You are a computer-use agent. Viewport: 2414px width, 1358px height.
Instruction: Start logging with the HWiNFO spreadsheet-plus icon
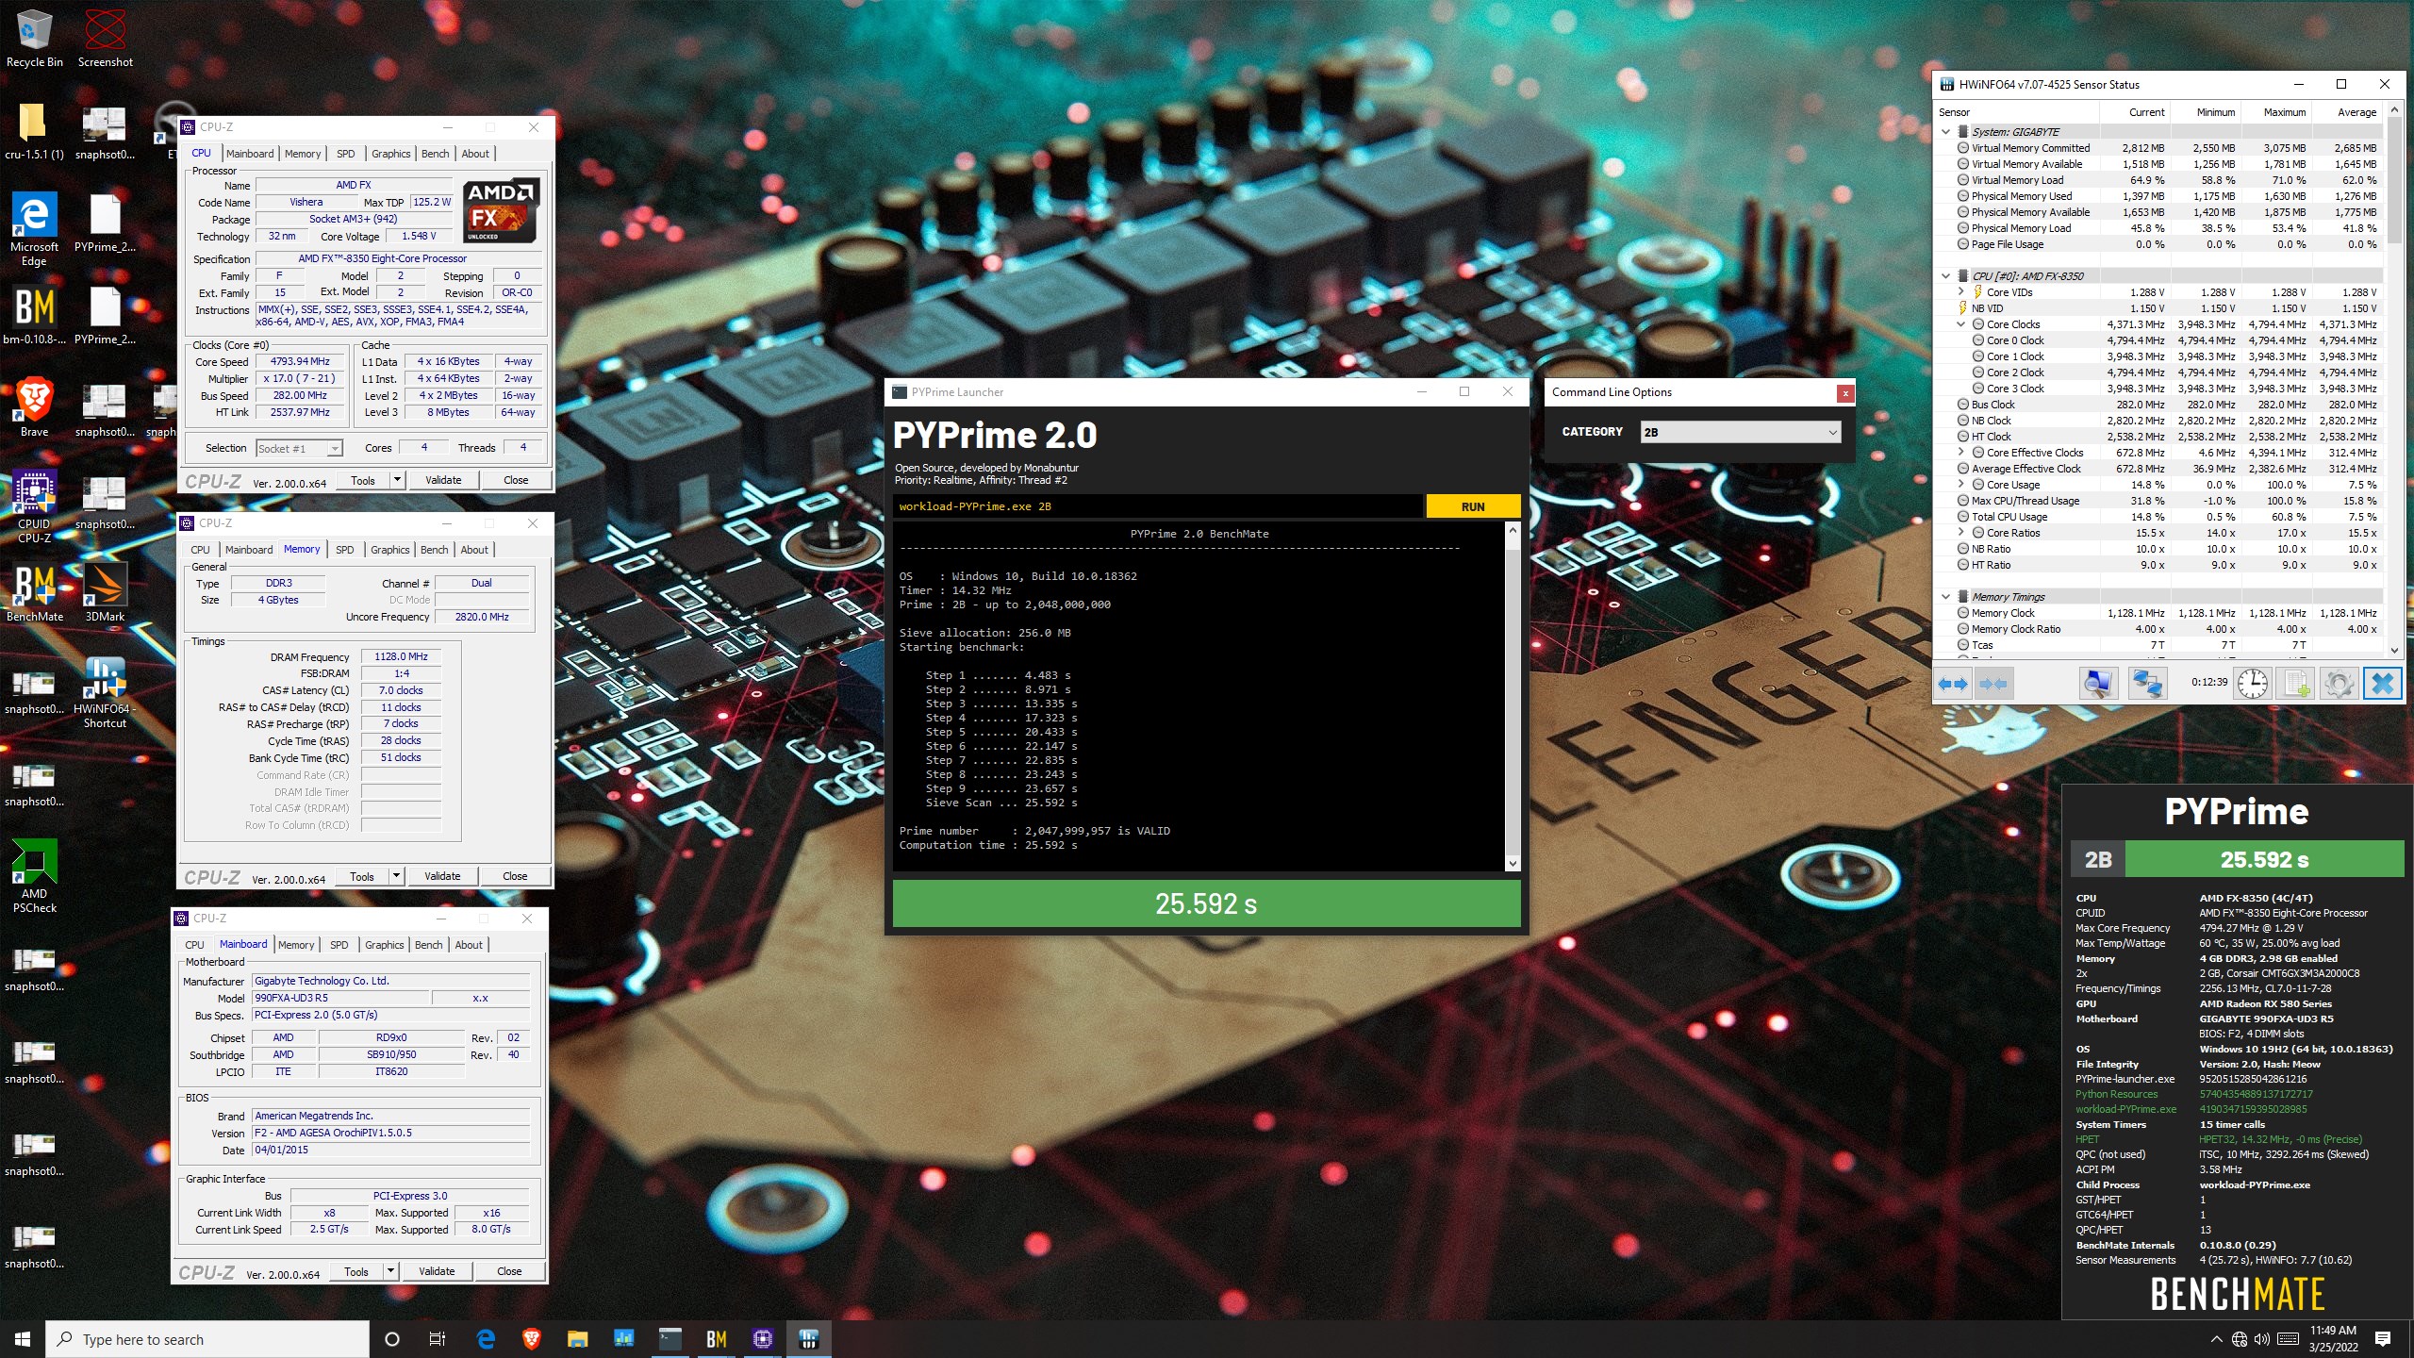[x=2296, y=684]
